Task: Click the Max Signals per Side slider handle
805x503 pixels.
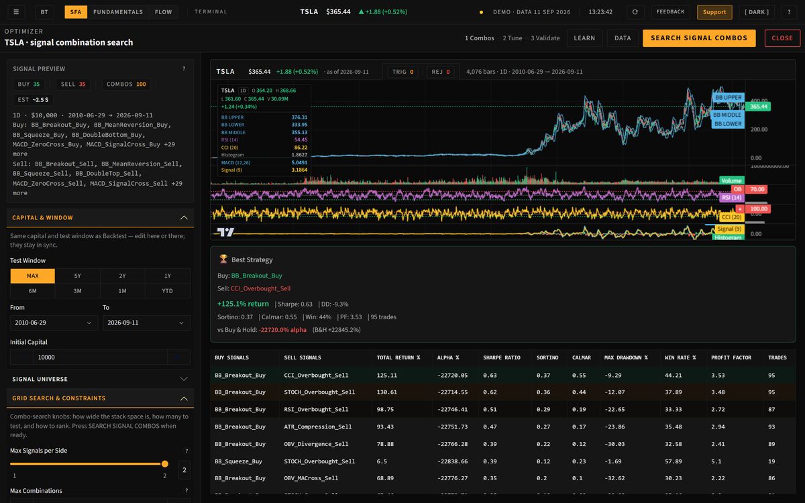Action: pyautogui.click(x=165, y=463)
